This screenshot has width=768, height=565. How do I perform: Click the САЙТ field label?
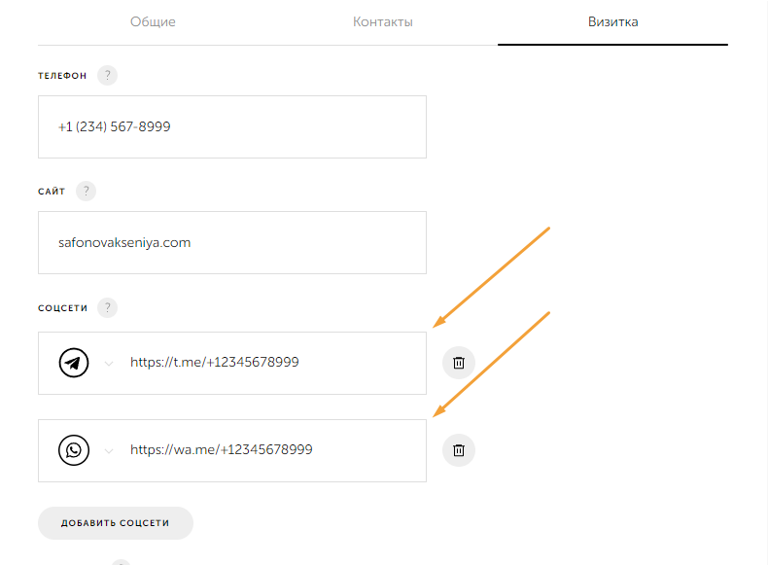click(x=52, y=192)
